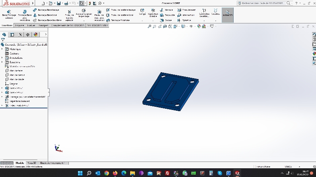
Task: Click the Instant3D button
Action: pyautogui.click(x=227, y=13)
